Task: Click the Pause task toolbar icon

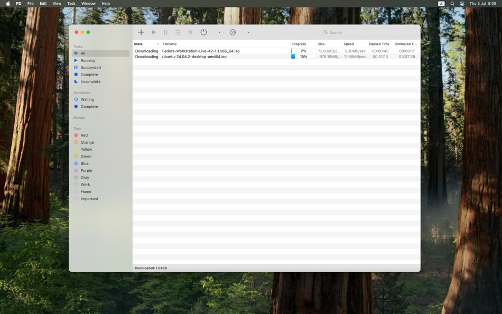Action: click(165, 32)
